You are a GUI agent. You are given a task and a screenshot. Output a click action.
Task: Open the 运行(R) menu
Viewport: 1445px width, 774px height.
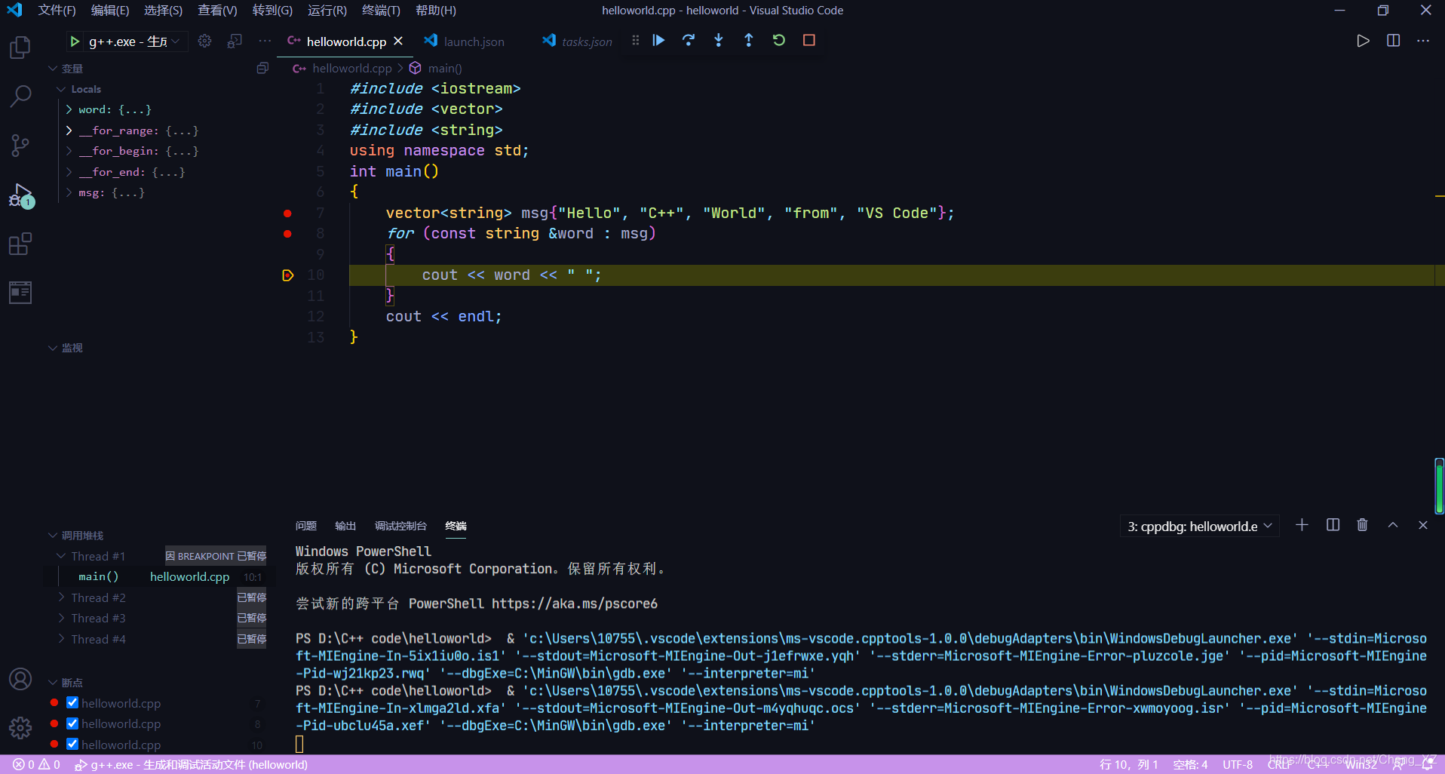click(x=327, y=11)
